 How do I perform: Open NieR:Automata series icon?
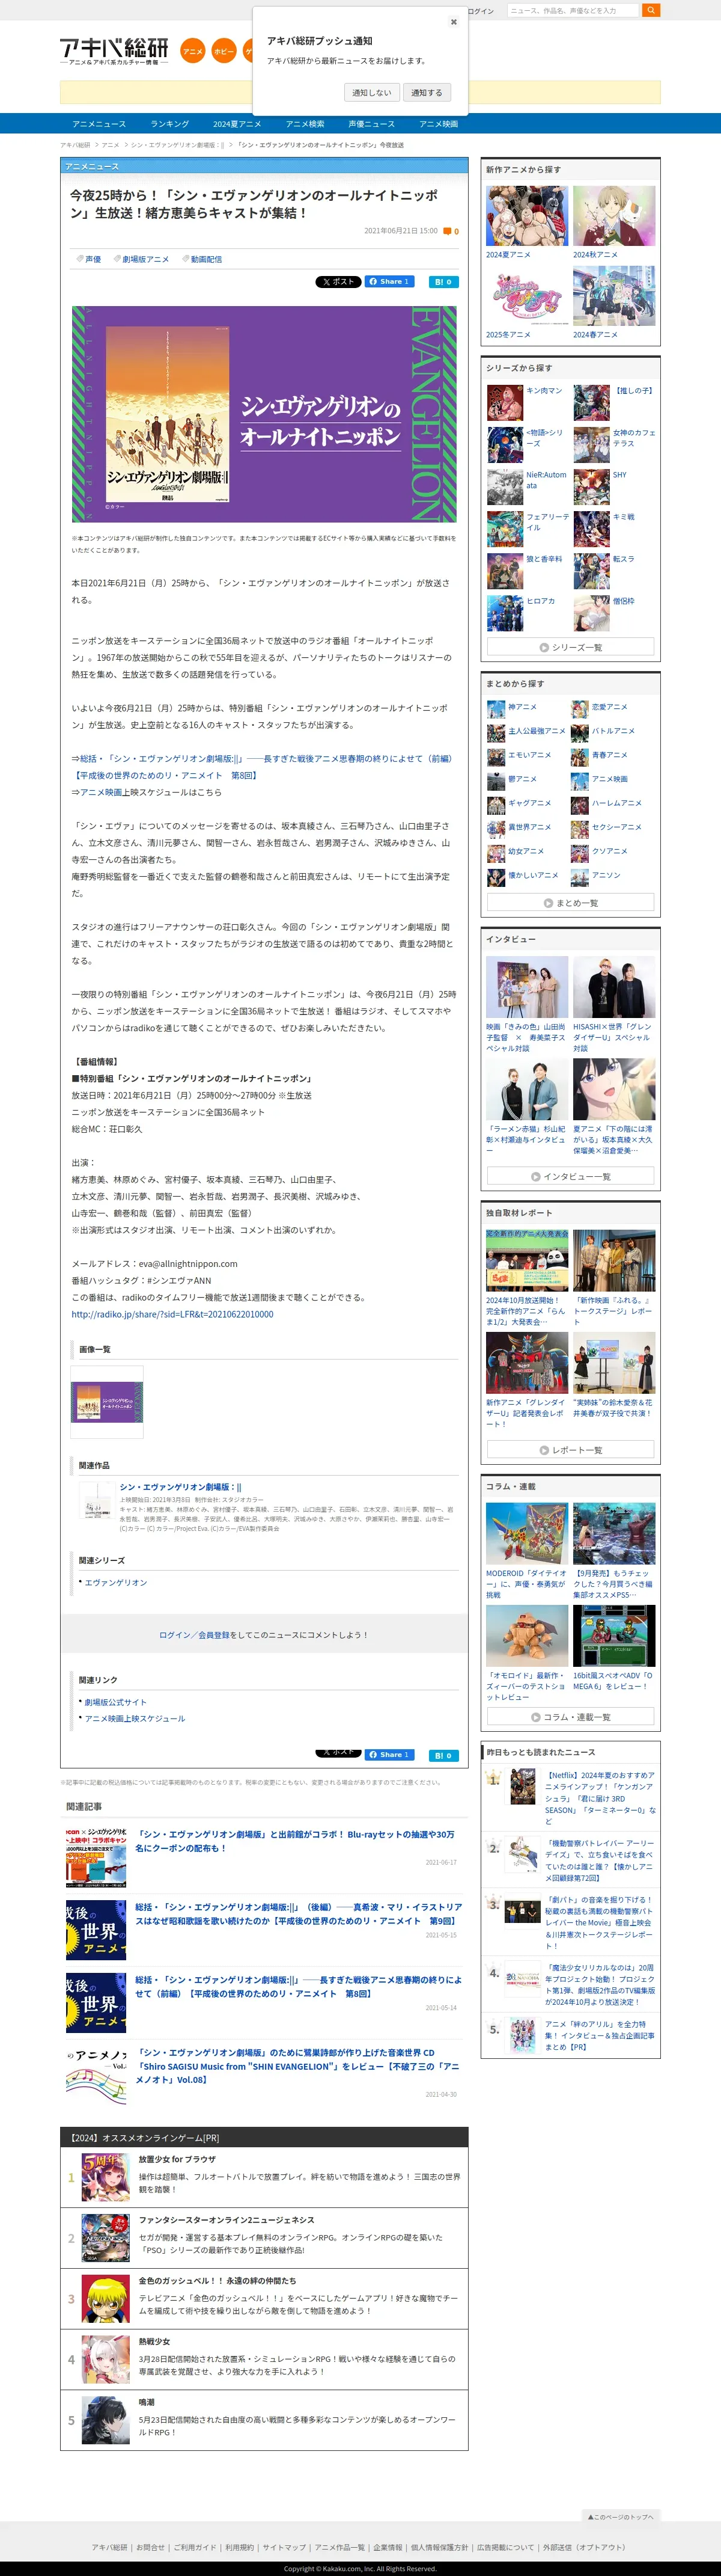tap(504, 487)
